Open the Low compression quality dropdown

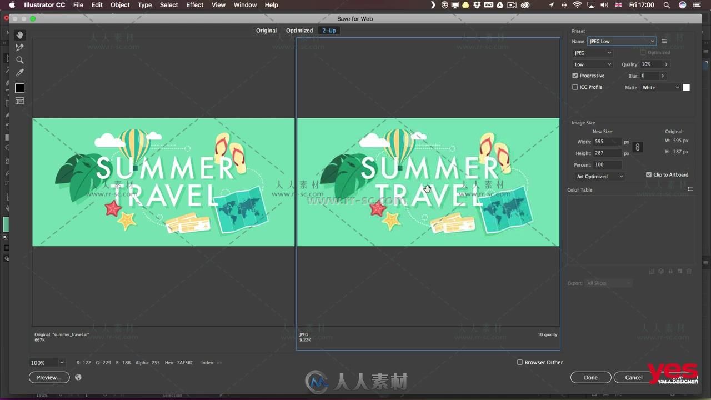(x=593, y=64)
